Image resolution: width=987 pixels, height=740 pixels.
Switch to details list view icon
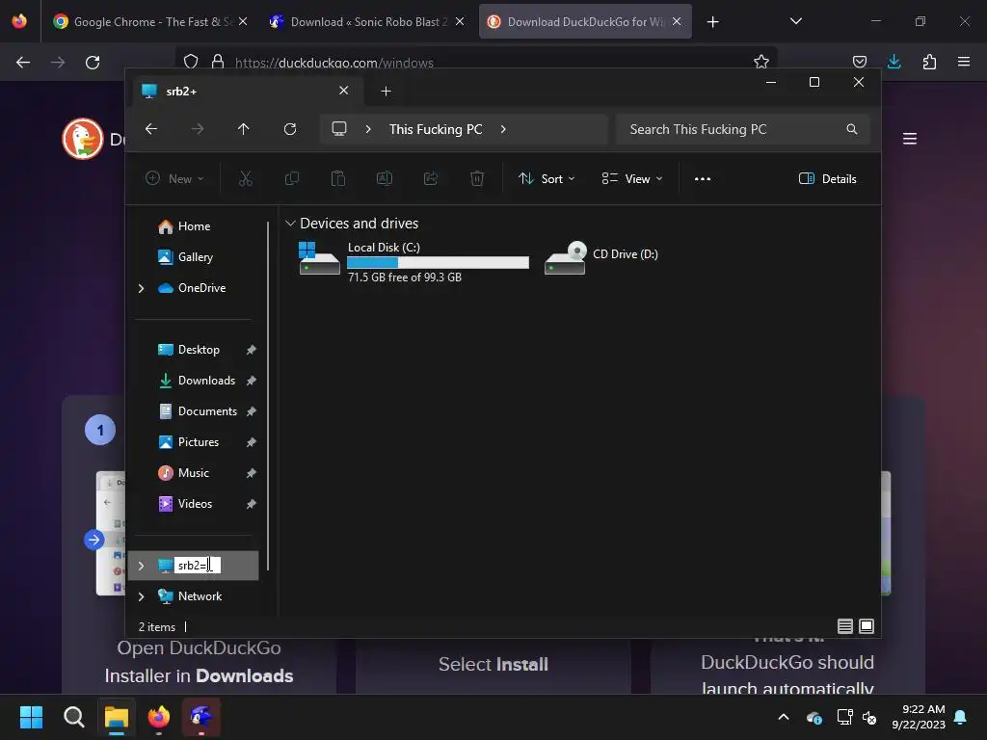[844, 626]
